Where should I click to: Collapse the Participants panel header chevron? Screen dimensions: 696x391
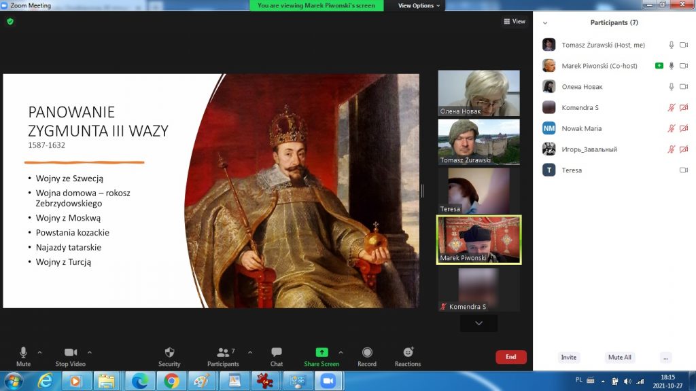click(544, 22)
